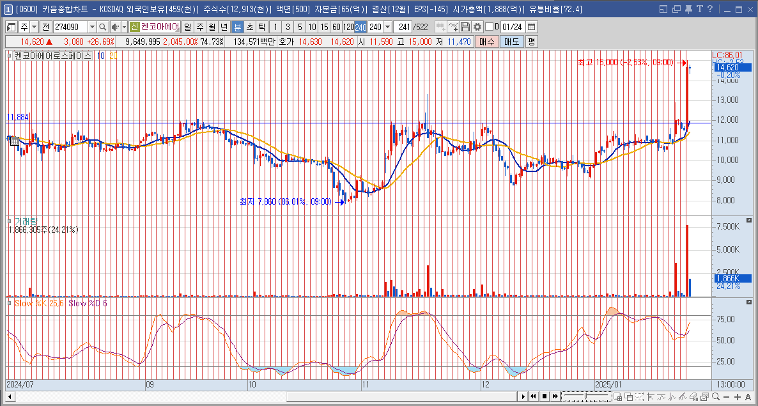The width and height of the screenshot is (758, 406).
Task: Collapse the price chart panel square marker
Action: pyautogui.click(x=10, y=56)
